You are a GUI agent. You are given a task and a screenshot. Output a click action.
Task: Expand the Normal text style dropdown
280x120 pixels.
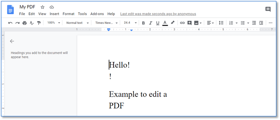click(77, 23)
